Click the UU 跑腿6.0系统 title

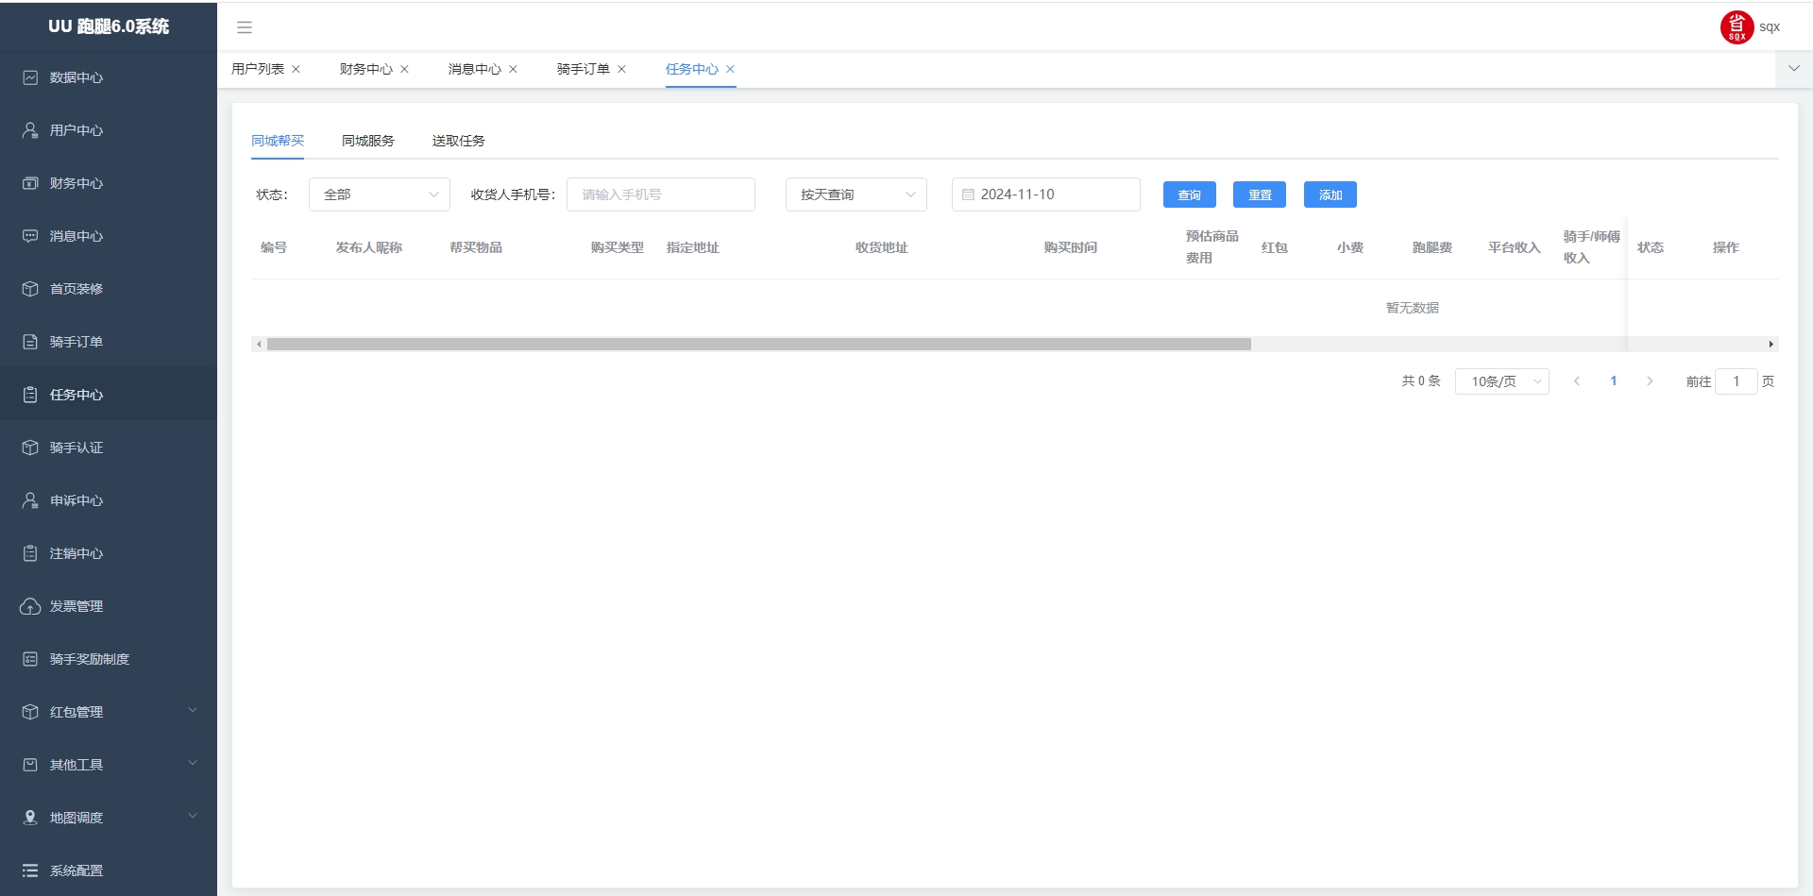click(109, 26)
